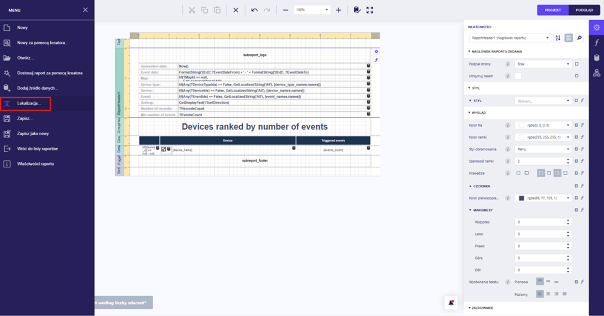Select Zapisz jako nowy menu item
The height and width of the screenshot is (316, 604).
[33, 133]
